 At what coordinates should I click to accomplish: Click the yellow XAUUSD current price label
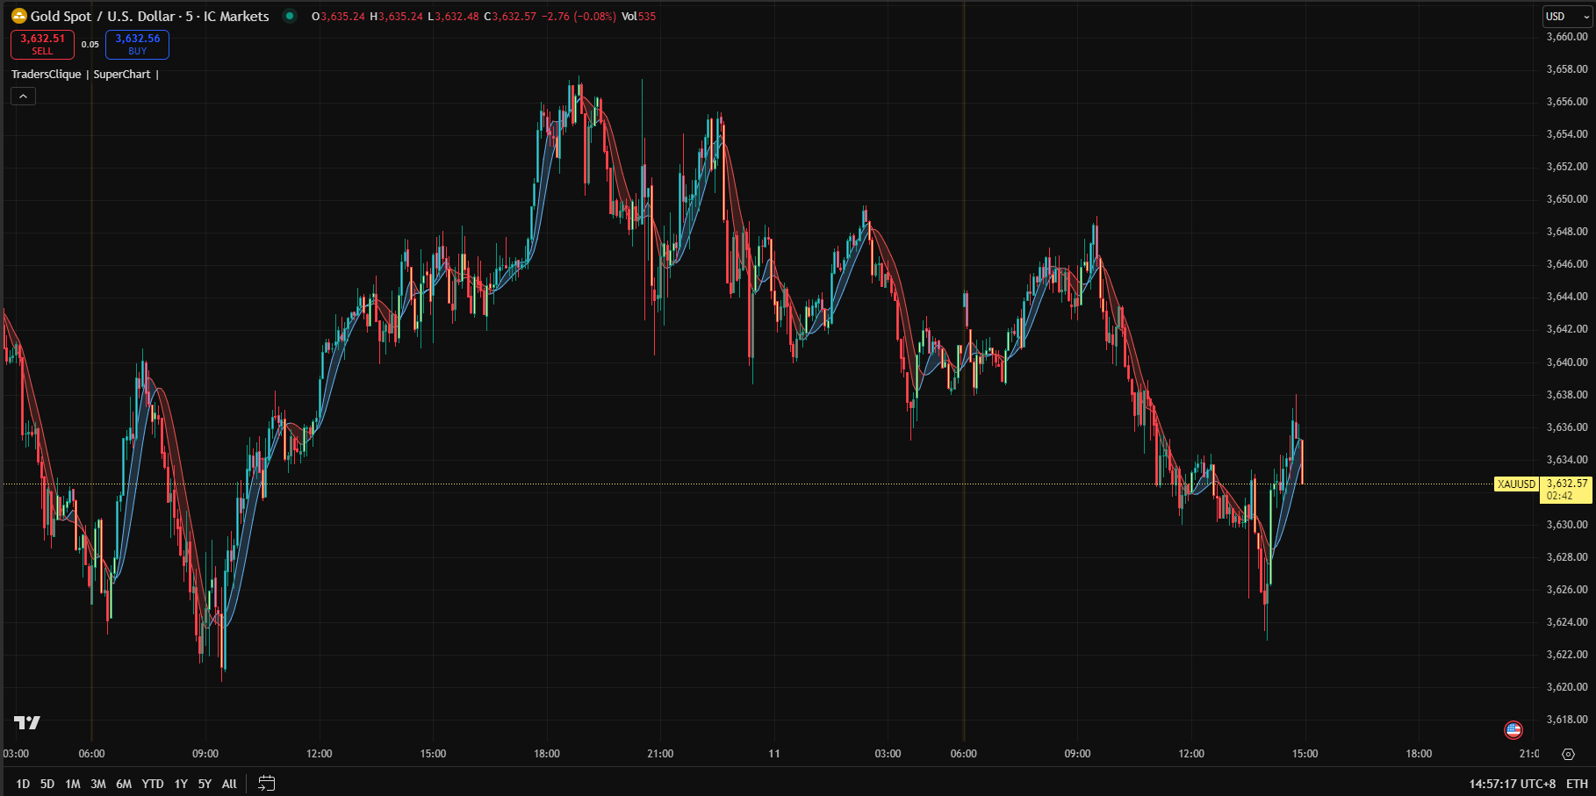[x=1516, y=484]
